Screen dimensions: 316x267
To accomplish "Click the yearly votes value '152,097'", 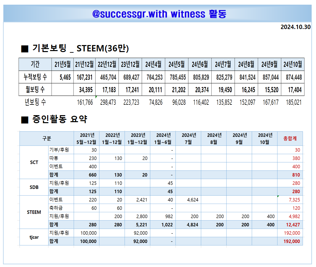I will [247, 102].
